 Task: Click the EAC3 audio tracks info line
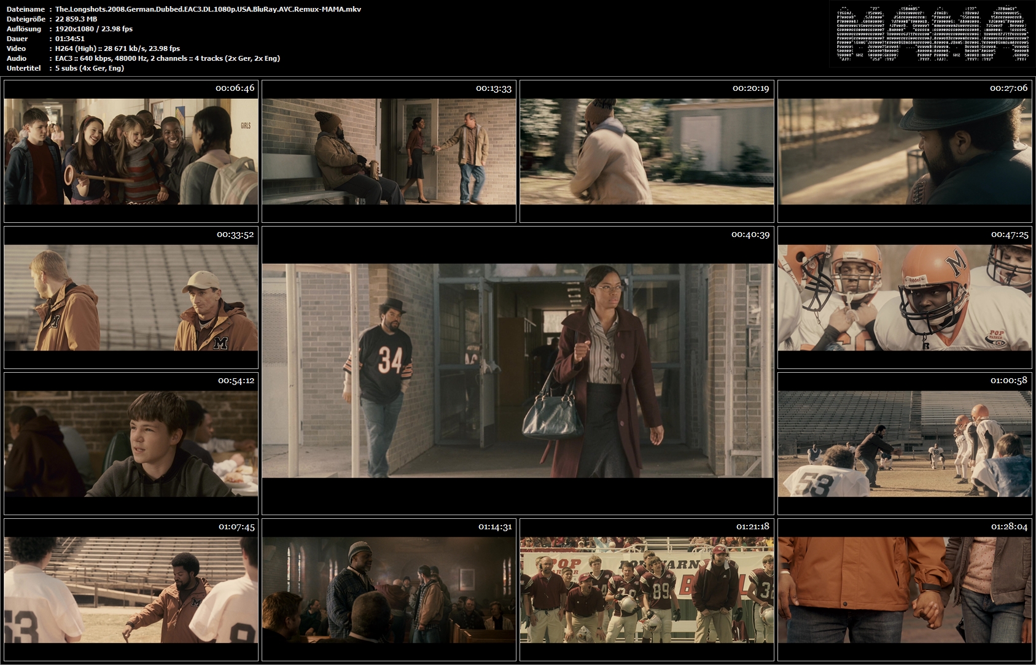click(168, 58)
